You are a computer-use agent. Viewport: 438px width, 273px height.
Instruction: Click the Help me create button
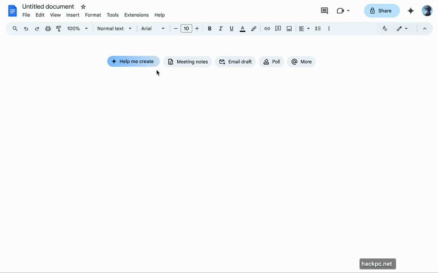133,61
